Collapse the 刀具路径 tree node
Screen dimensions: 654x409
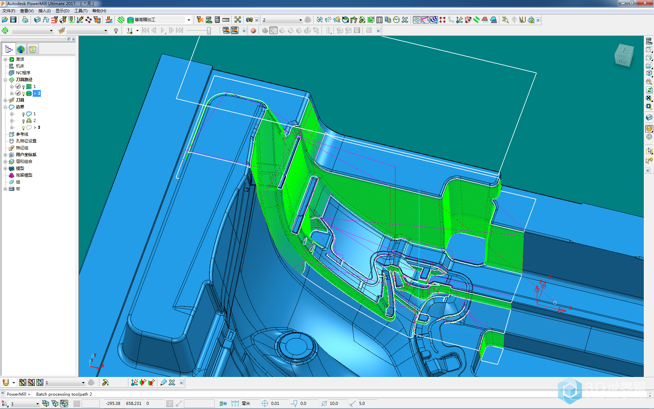pos(5,80)
